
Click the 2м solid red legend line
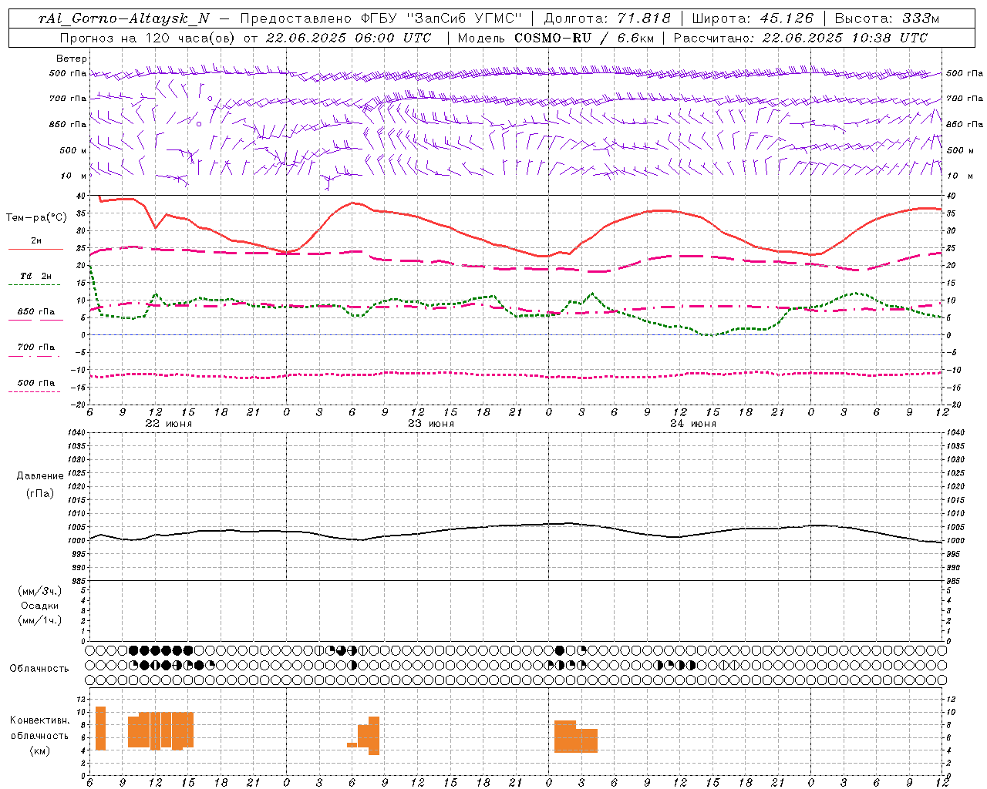pos(35,249)
